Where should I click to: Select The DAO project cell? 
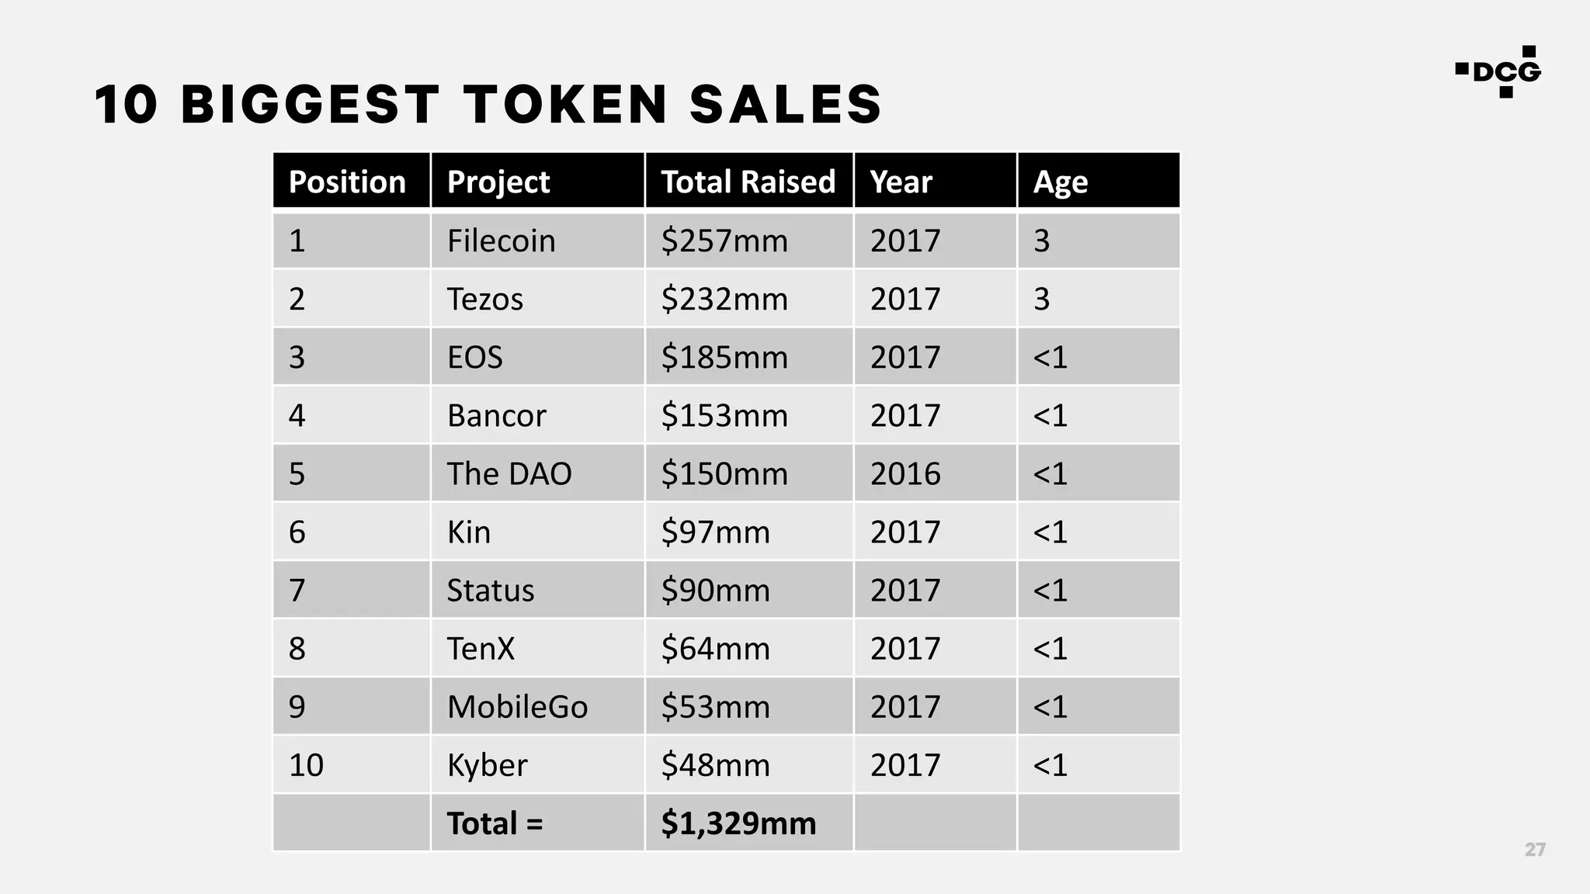pyautogui.click(x=537, y=473)
